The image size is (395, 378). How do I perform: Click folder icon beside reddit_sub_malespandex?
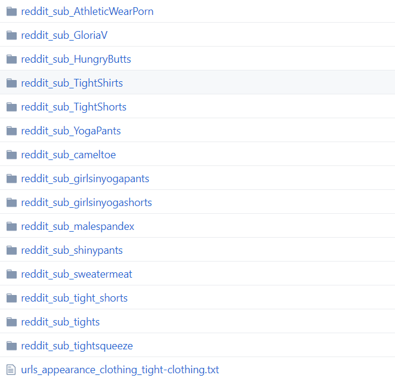[x=11, y=226]
